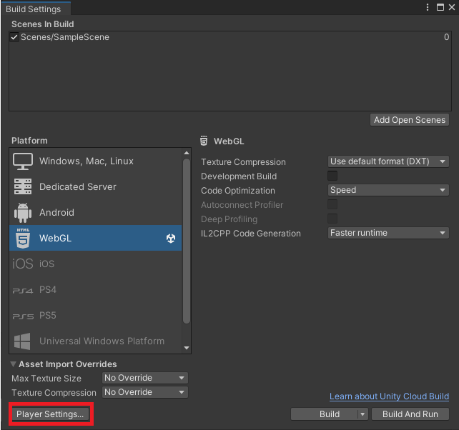Select the iOS platform label
Screen dimensions: 459x430
coord(47,264)
